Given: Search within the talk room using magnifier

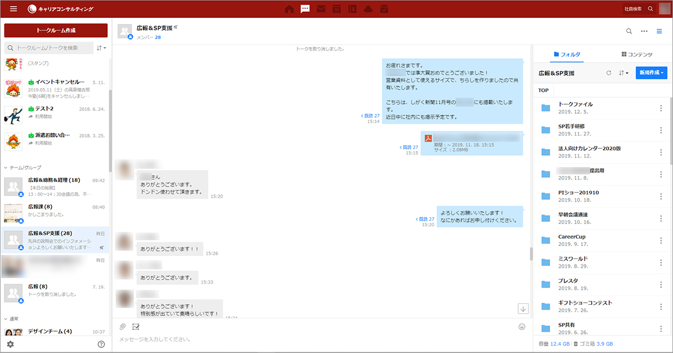Looking at the screenshot, I should (629, 31).
